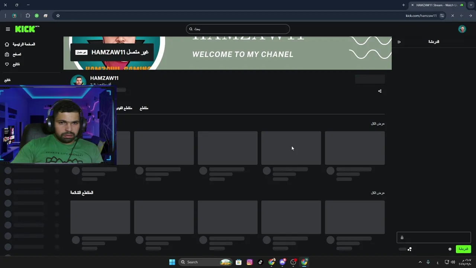Open the Kick hamburger menu
This screenshot has height=268, width=476.
8,29
